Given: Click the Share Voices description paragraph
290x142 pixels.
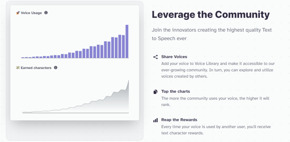Looking at the screenshot, I should [x=218, y=70].
